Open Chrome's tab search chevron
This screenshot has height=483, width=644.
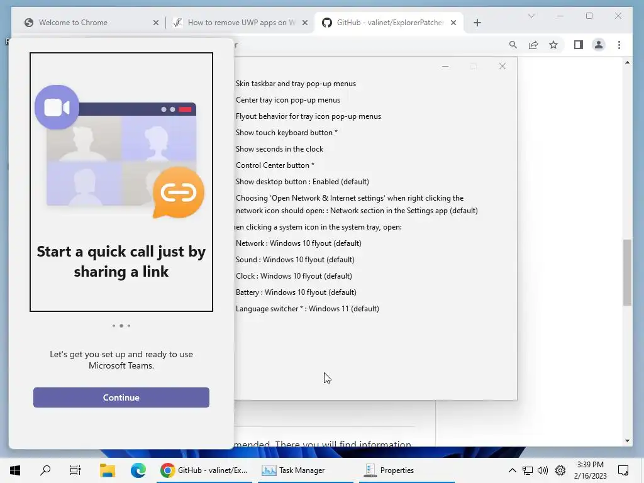tap(531, 16)
